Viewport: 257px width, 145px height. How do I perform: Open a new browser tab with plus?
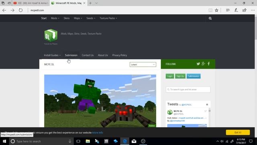[90, 3]
